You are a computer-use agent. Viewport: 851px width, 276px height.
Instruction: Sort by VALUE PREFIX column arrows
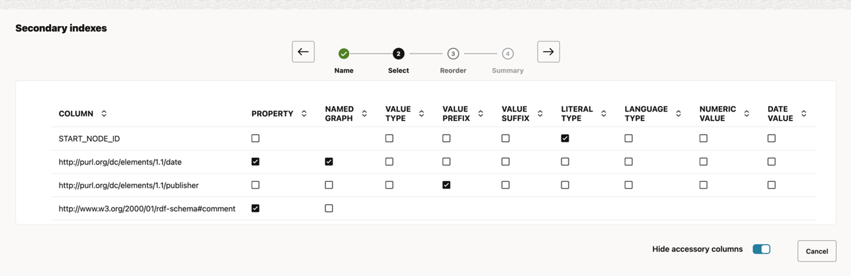[481, 113]
